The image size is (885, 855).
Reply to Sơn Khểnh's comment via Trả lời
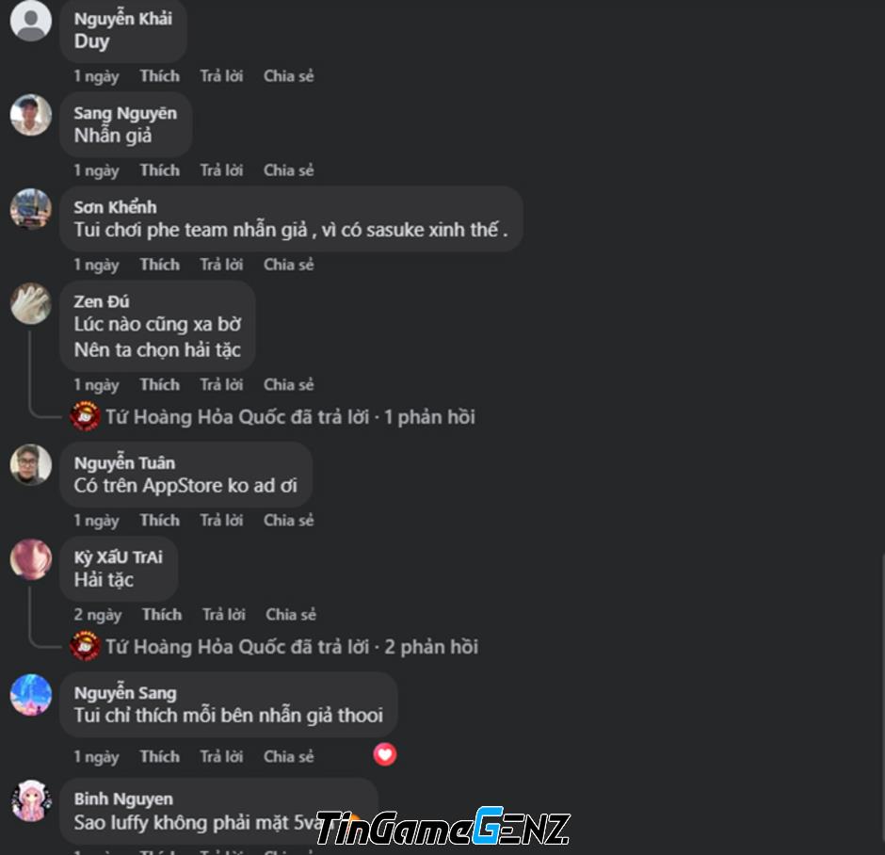[x=221, y=265]
